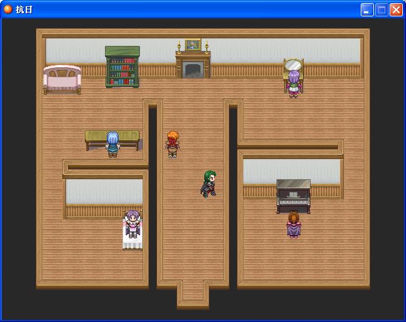Click the orange-haired character in the hallway
Viewport: 406px width, 322px height.
[x=173, y=144]
